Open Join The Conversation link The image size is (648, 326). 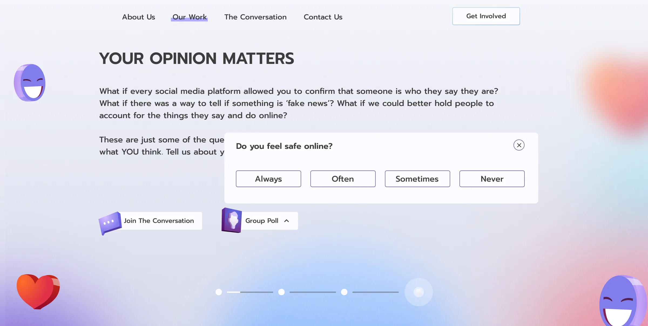159,221
